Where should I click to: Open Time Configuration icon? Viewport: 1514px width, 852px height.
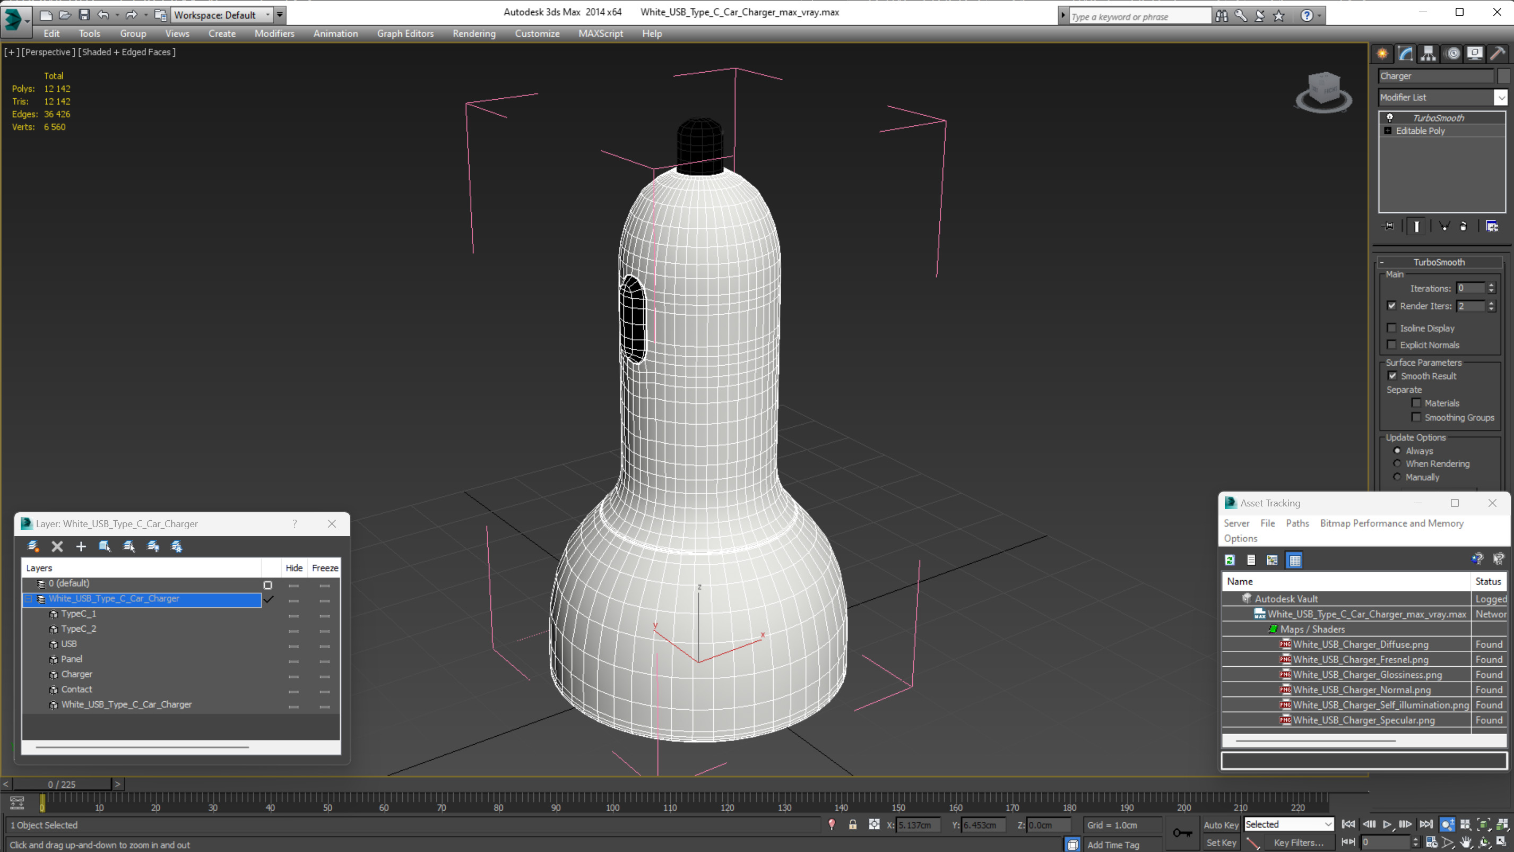(x=1432, y=842)
